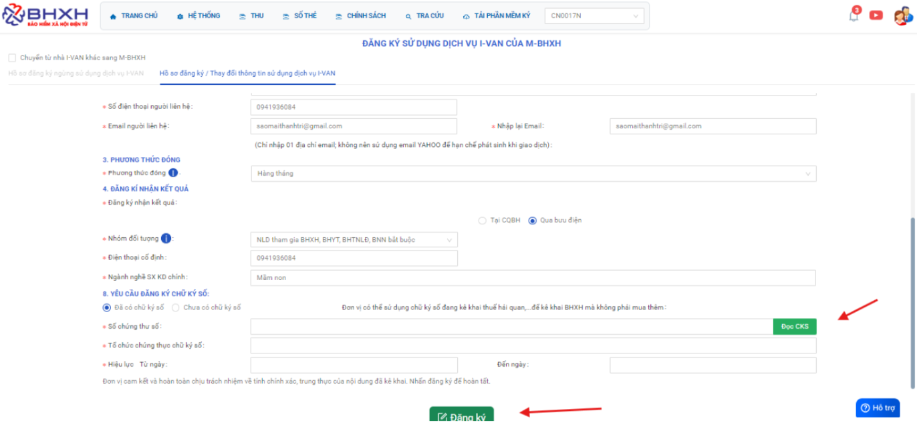Click the Số chứng thư số field
Viewport: 917px width, 425px height.
[x=511, y=327]
